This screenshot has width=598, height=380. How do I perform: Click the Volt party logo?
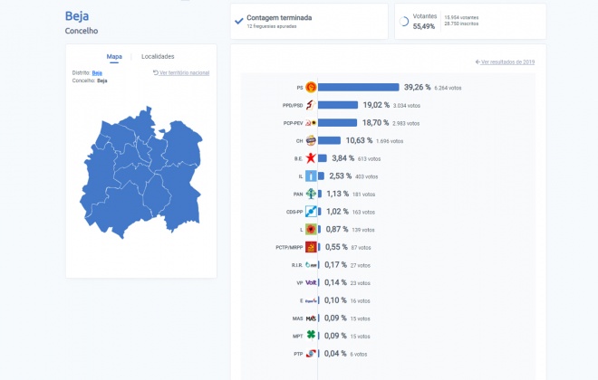click(311, 282)
